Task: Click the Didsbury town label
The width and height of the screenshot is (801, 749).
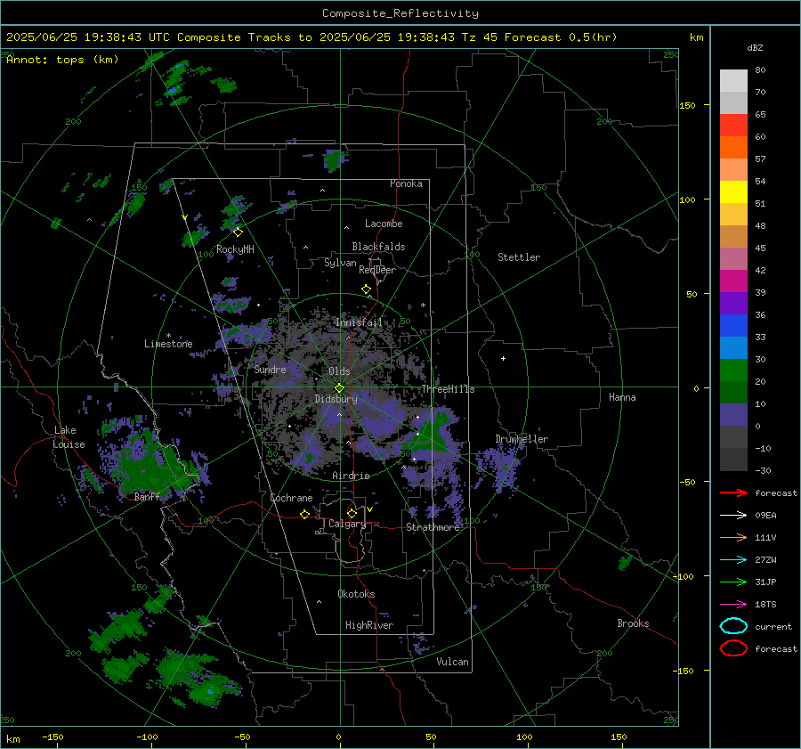Action: (x=336, y=399)
